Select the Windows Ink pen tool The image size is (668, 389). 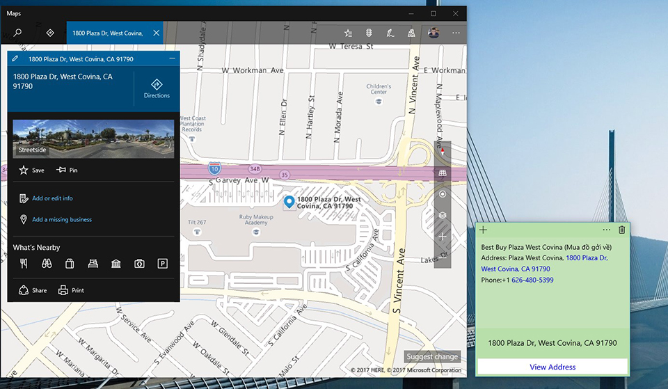point(390,33)
